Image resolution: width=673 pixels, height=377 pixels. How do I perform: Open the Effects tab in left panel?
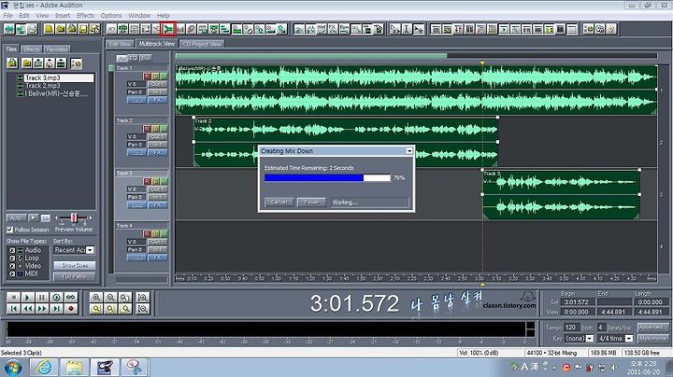click(32, 49)
